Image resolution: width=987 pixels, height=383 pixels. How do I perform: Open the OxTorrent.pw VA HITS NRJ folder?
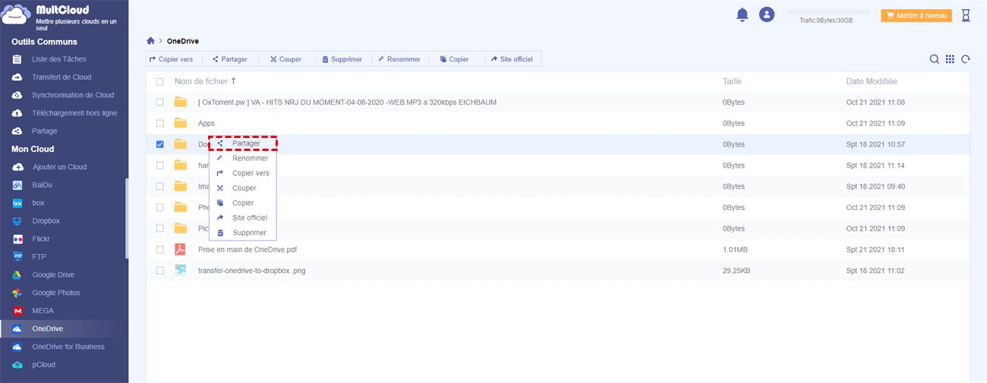click(x=348, y=102)
